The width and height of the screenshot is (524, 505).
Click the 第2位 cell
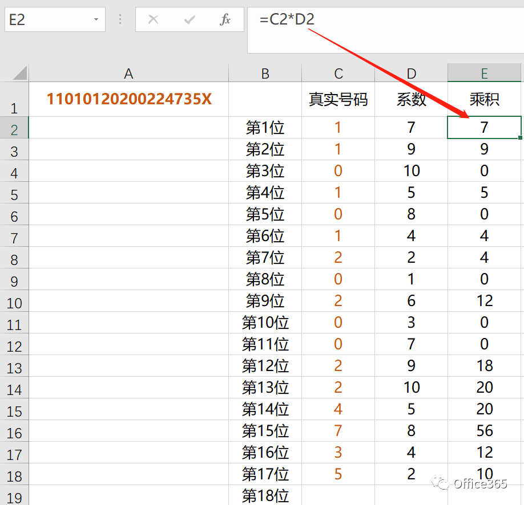265,149
